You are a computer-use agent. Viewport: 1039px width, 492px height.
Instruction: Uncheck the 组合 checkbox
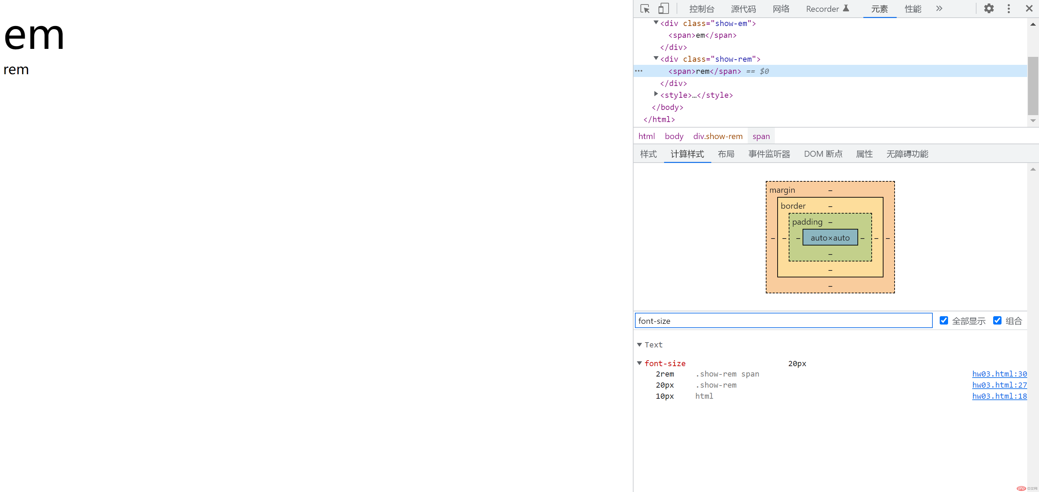pos(997,320)
